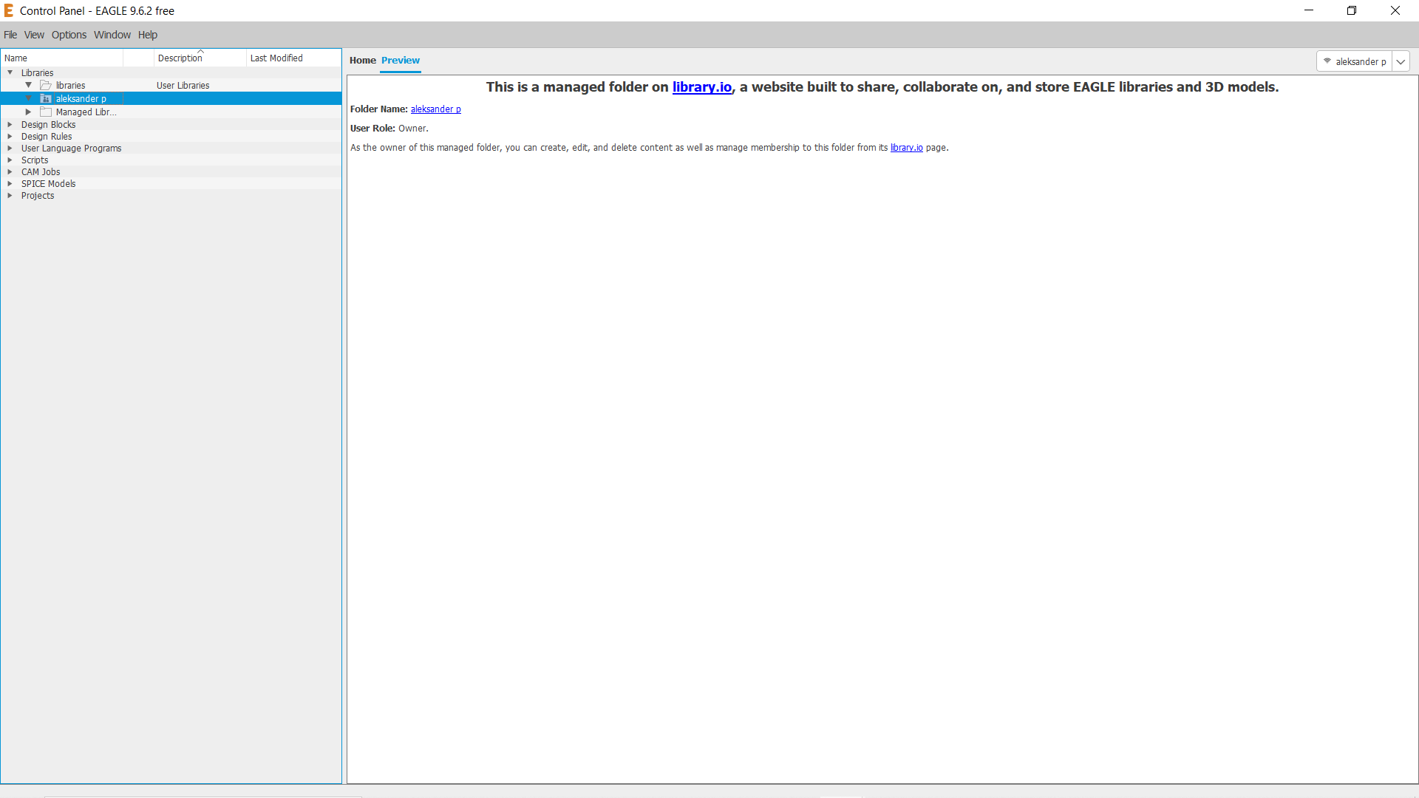Select the Design Rules tree item
The width and height of the screenshot is (1419, 798).
point(47,137)
